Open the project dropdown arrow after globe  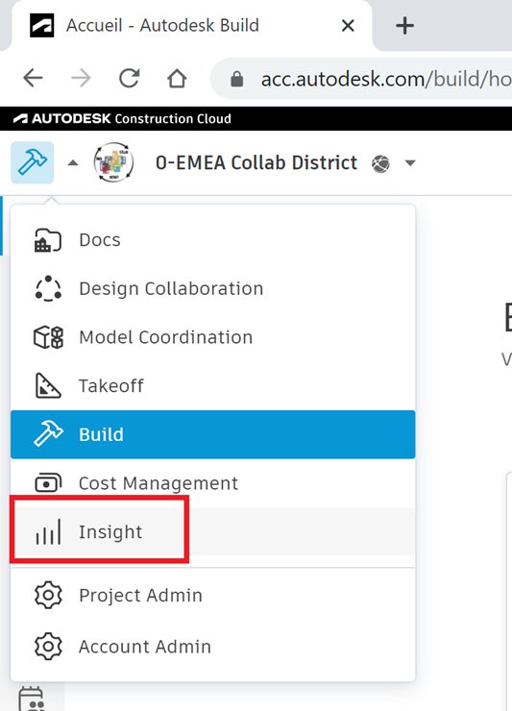point(410,162)
